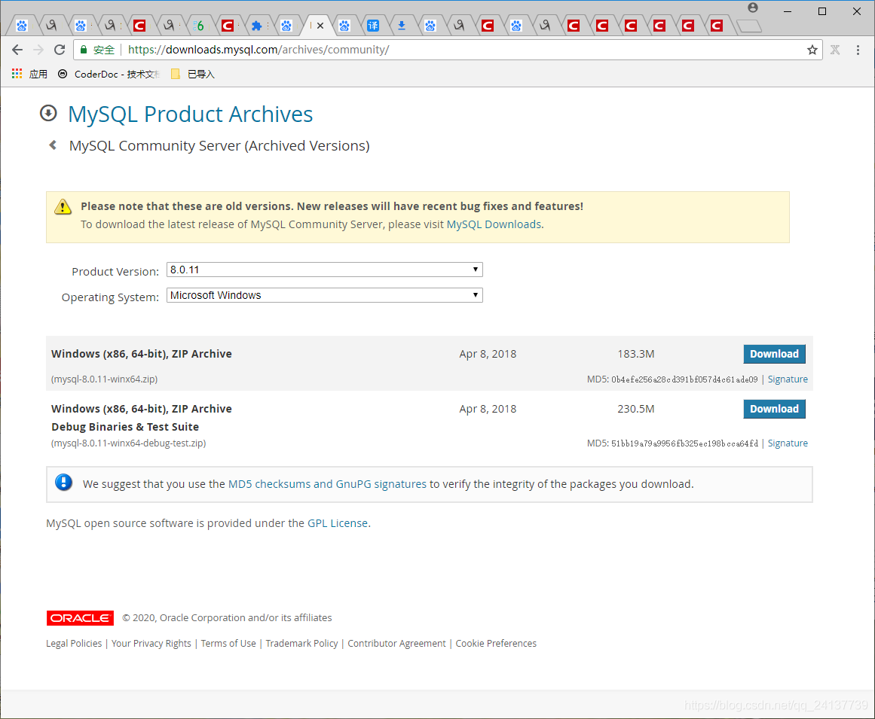Switch to the blue download-arrow icon tab

(401, 26)
